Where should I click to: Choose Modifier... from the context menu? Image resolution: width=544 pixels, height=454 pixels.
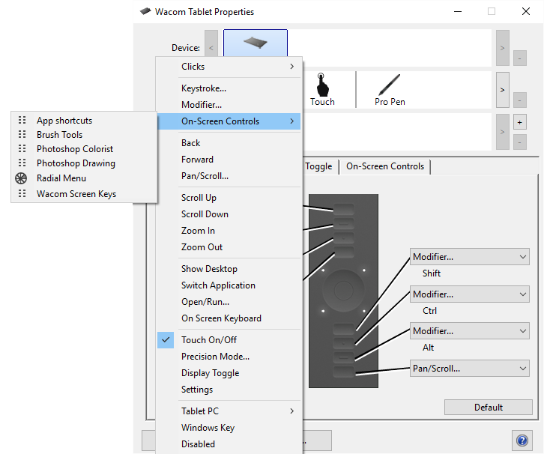click(229, 105)
